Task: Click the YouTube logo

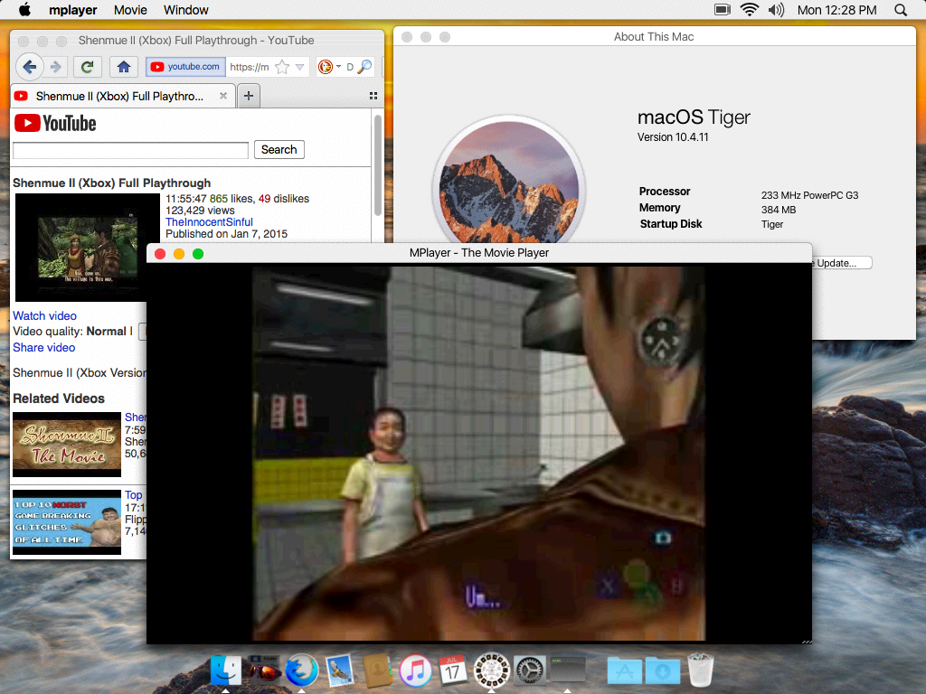Action: (x=55, y=123)
